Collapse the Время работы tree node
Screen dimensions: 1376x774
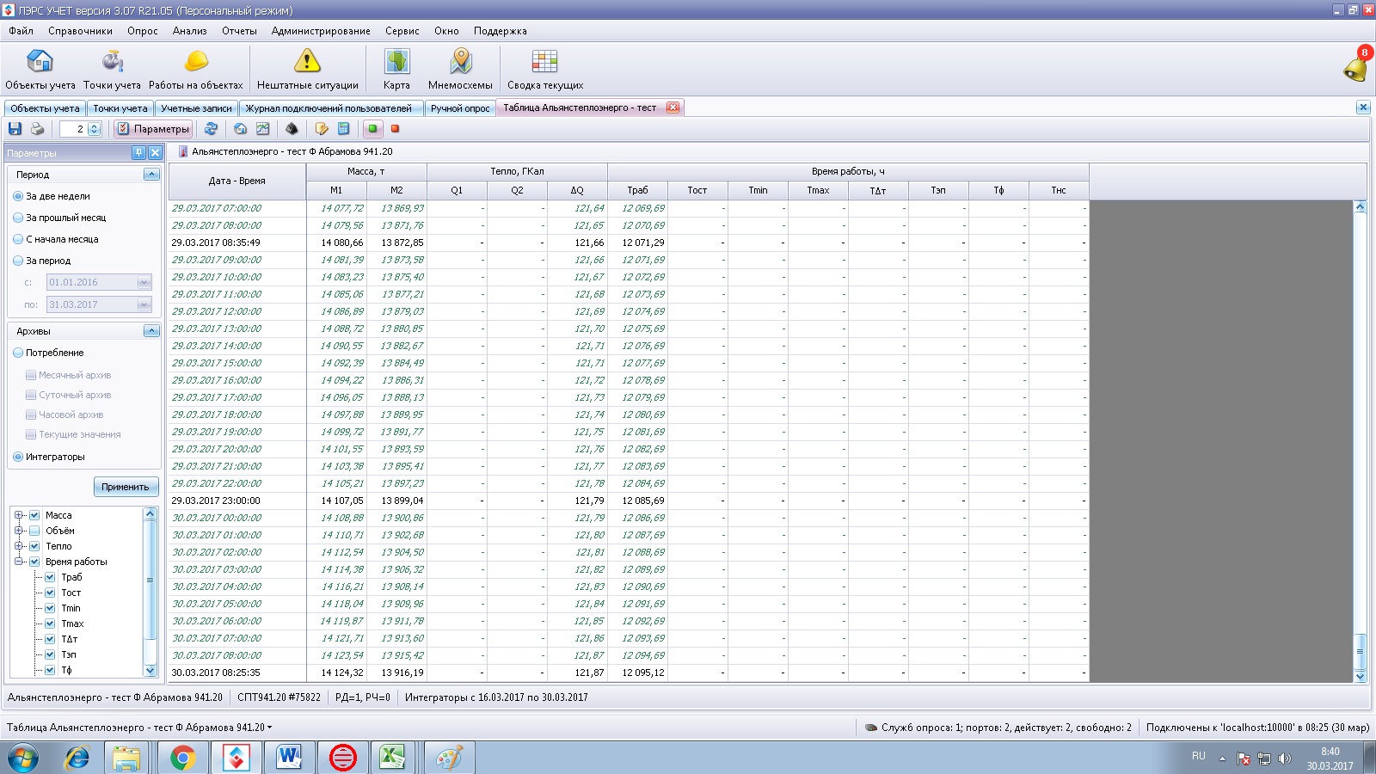pyautogui.click(x=18, y=562)
